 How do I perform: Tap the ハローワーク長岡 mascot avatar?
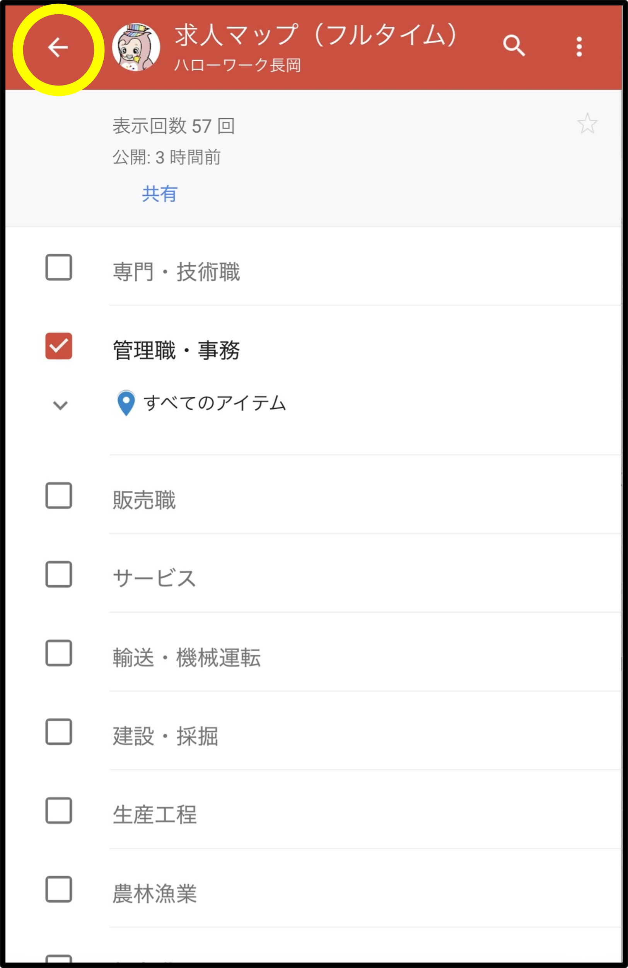pyautogui.click(x=136, y=48)
